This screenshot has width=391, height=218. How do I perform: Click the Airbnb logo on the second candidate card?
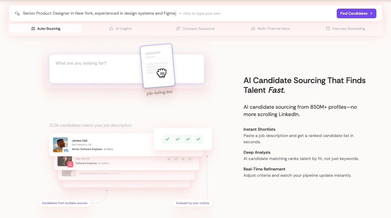tap(70, 164)
